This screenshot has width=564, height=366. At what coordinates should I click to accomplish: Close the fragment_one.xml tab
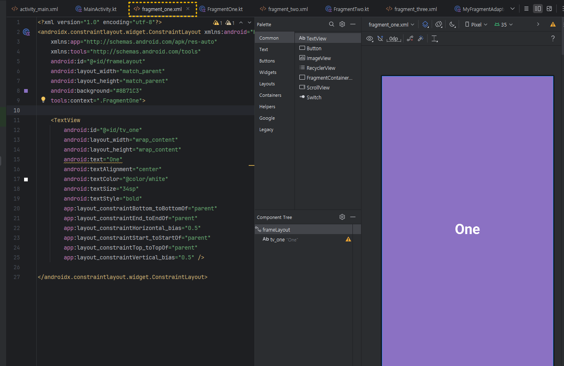[x=188, y=9]
